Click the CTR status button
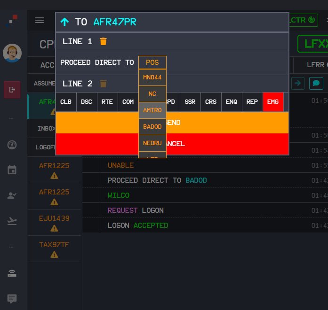Image resolution: width=328 pixels, height=310 pixels. pyautogui.click(x=304, y=20)
